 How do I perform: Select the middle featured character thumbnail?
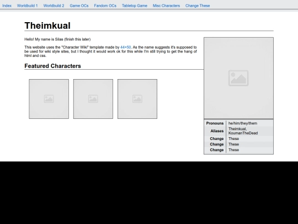93,99
